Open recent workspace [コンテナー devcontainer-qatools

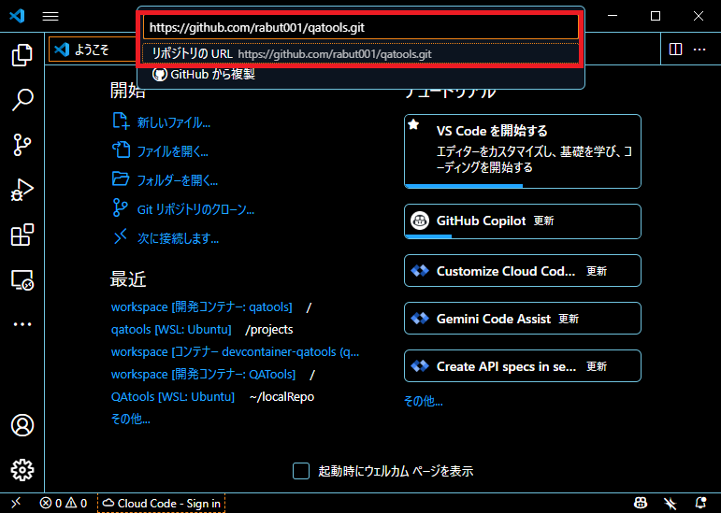click(235, 352)
